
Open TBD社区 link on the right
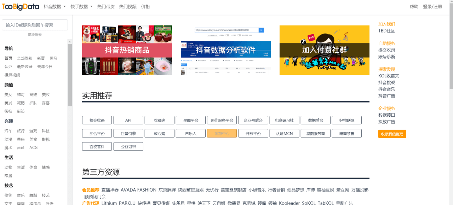386,31
